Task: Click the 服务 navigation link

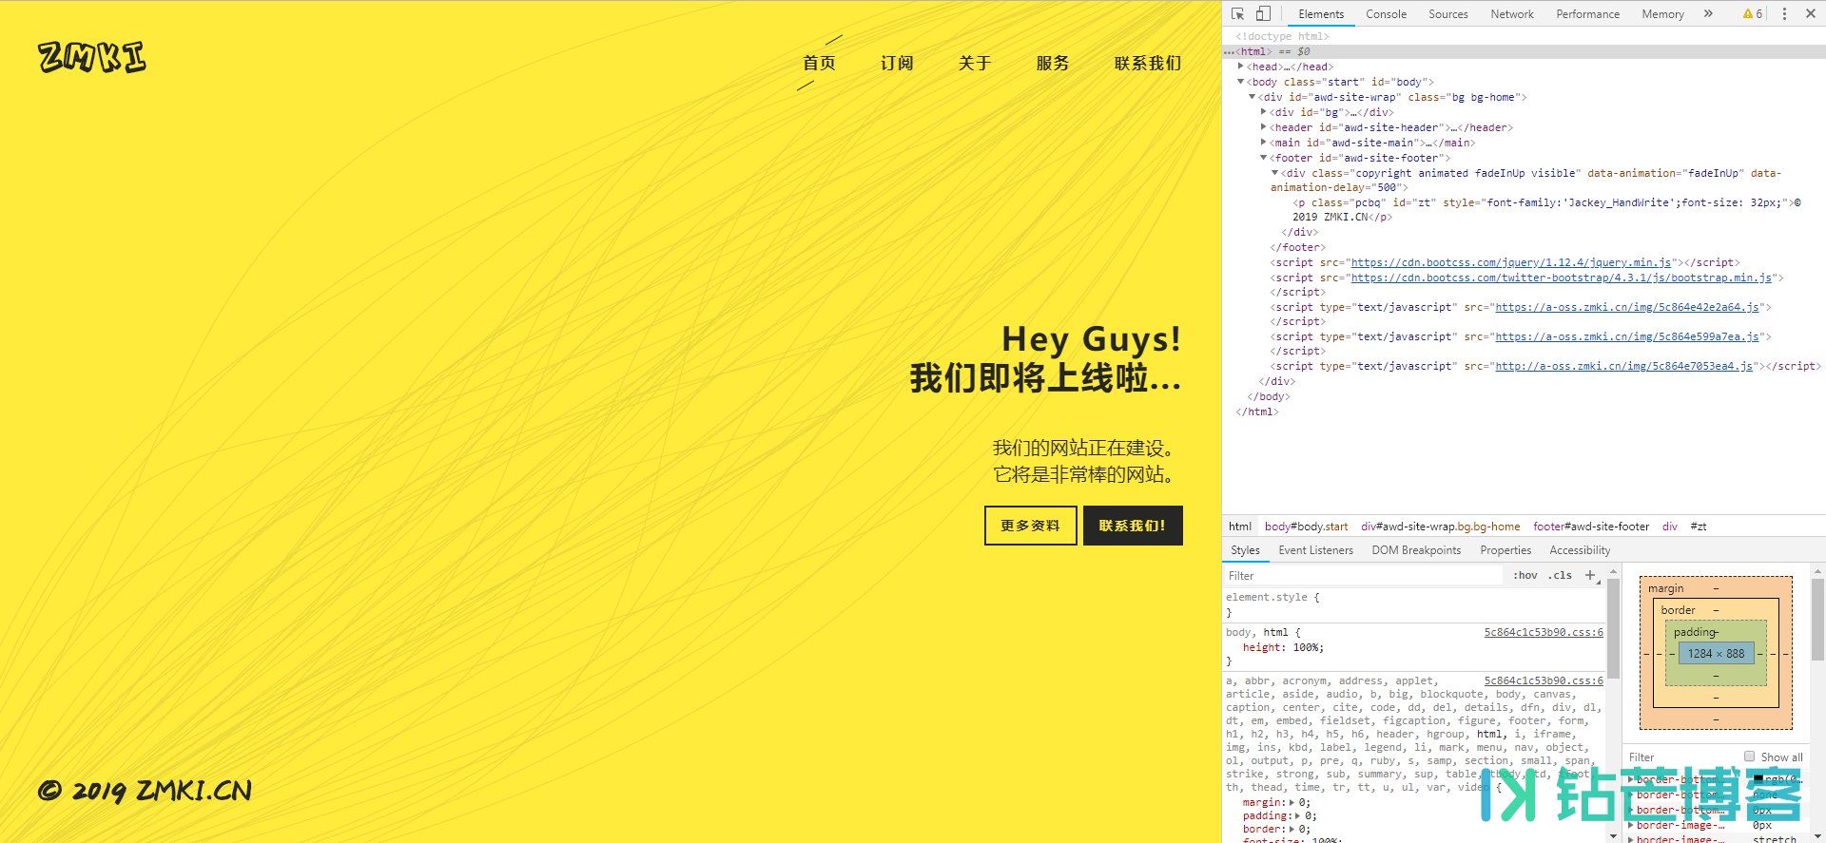Action: (x=1053, y=63)
